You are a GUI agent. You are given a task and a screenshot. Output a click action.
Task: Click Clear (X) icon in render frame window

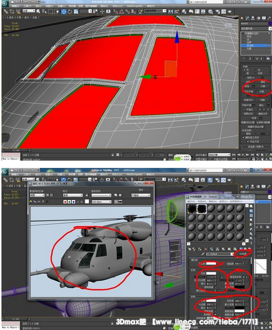[48, 201]
